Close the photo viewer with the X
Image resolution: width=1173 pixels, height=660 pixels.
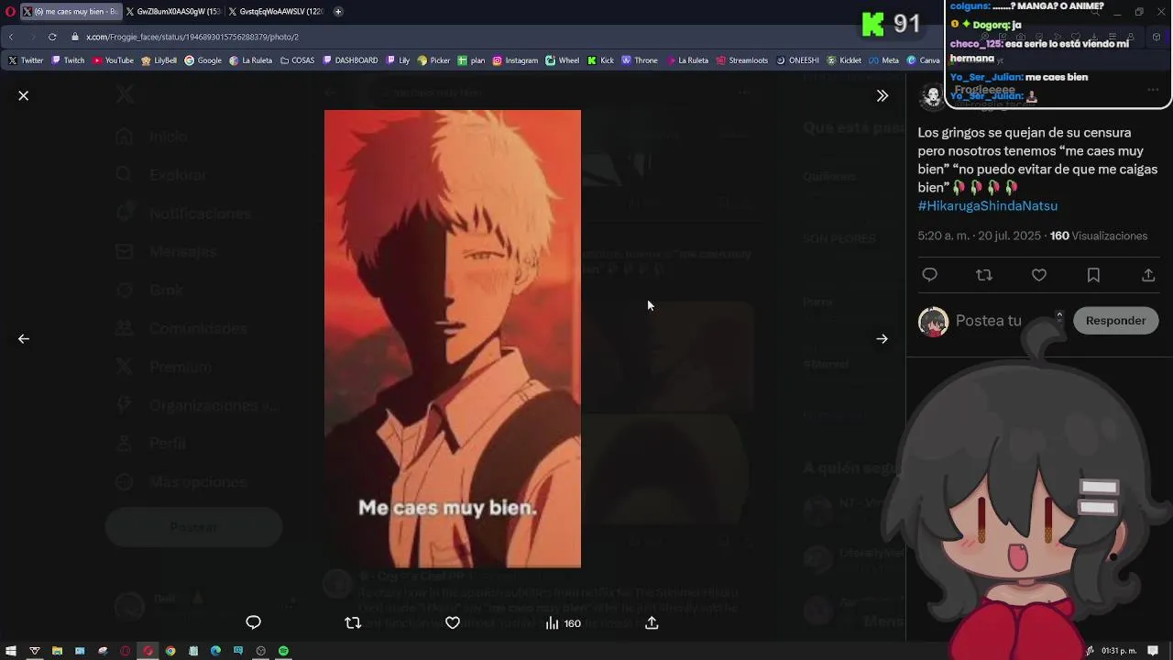click(x=24, y=95)
